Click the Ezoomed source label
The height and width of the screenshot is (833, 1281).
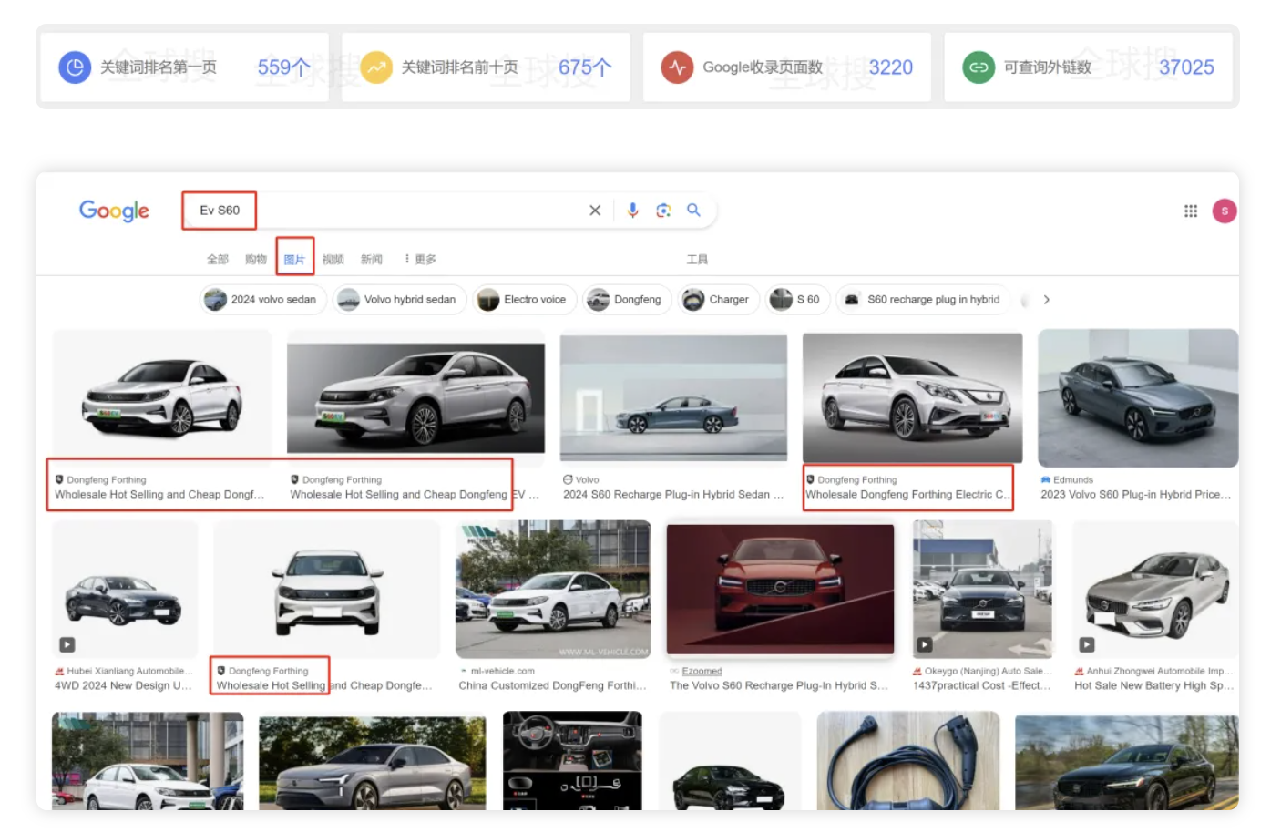(702, 671)
